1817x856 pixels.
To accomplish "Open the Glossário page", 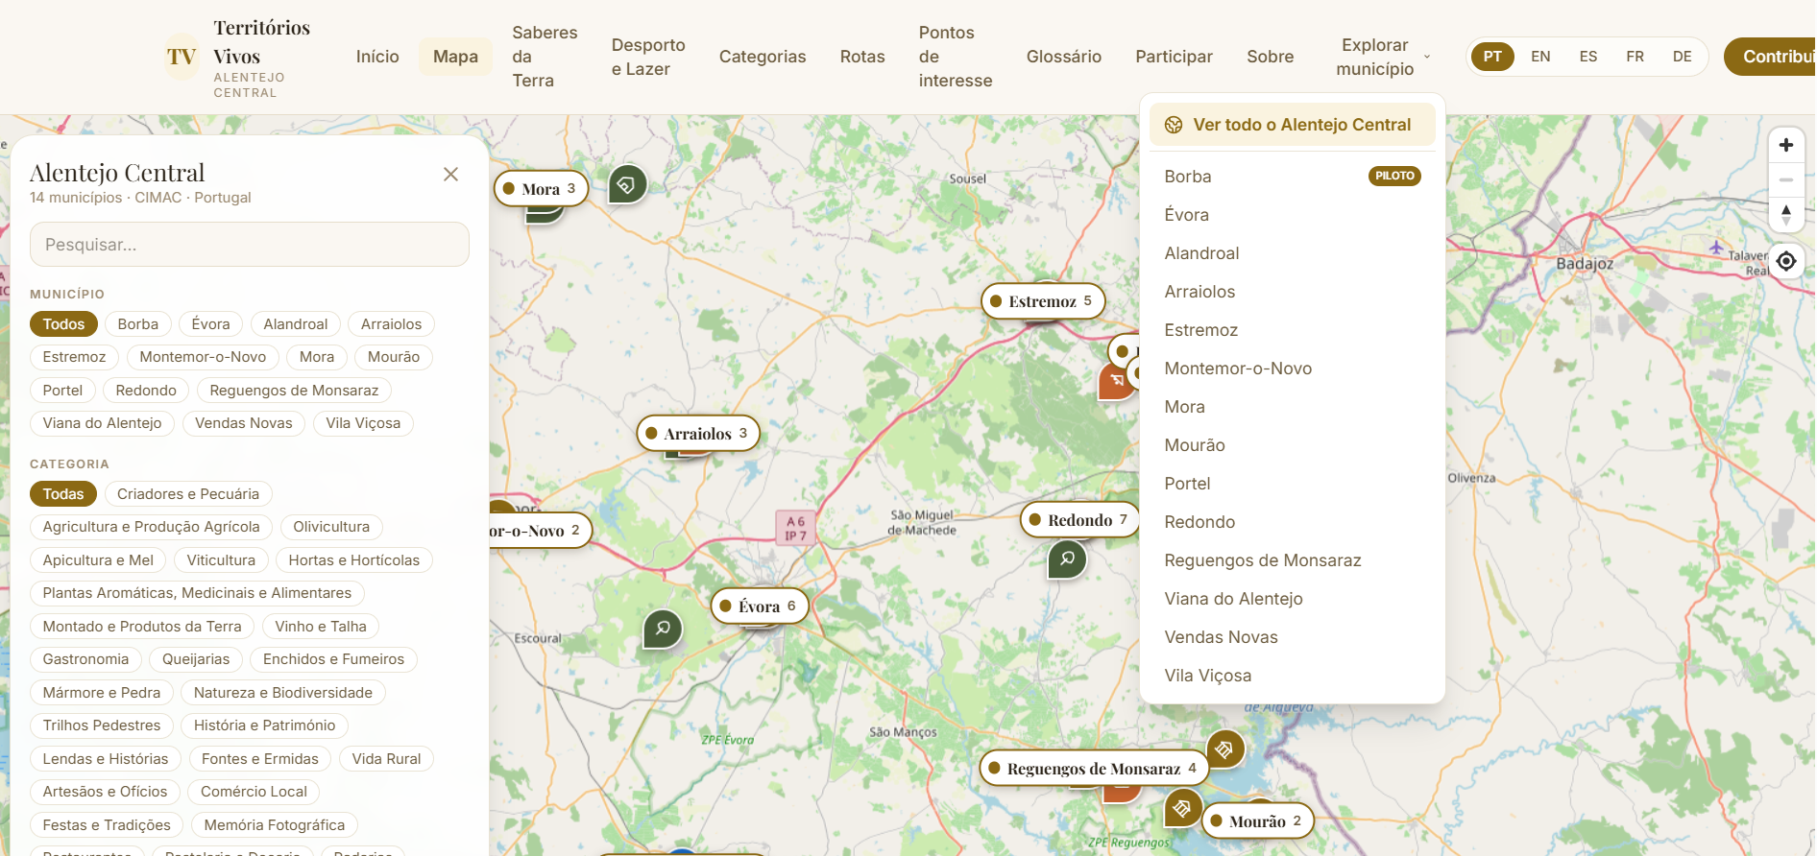I will tap(1064, 57).
